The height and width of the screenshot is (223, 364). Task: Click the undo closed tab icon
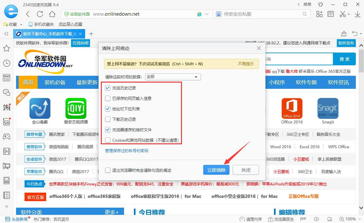coord(355,34)
